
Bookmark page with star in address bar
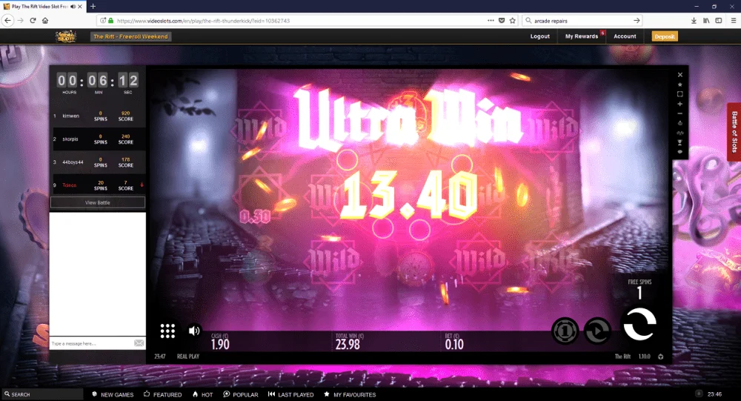(512, 20)
